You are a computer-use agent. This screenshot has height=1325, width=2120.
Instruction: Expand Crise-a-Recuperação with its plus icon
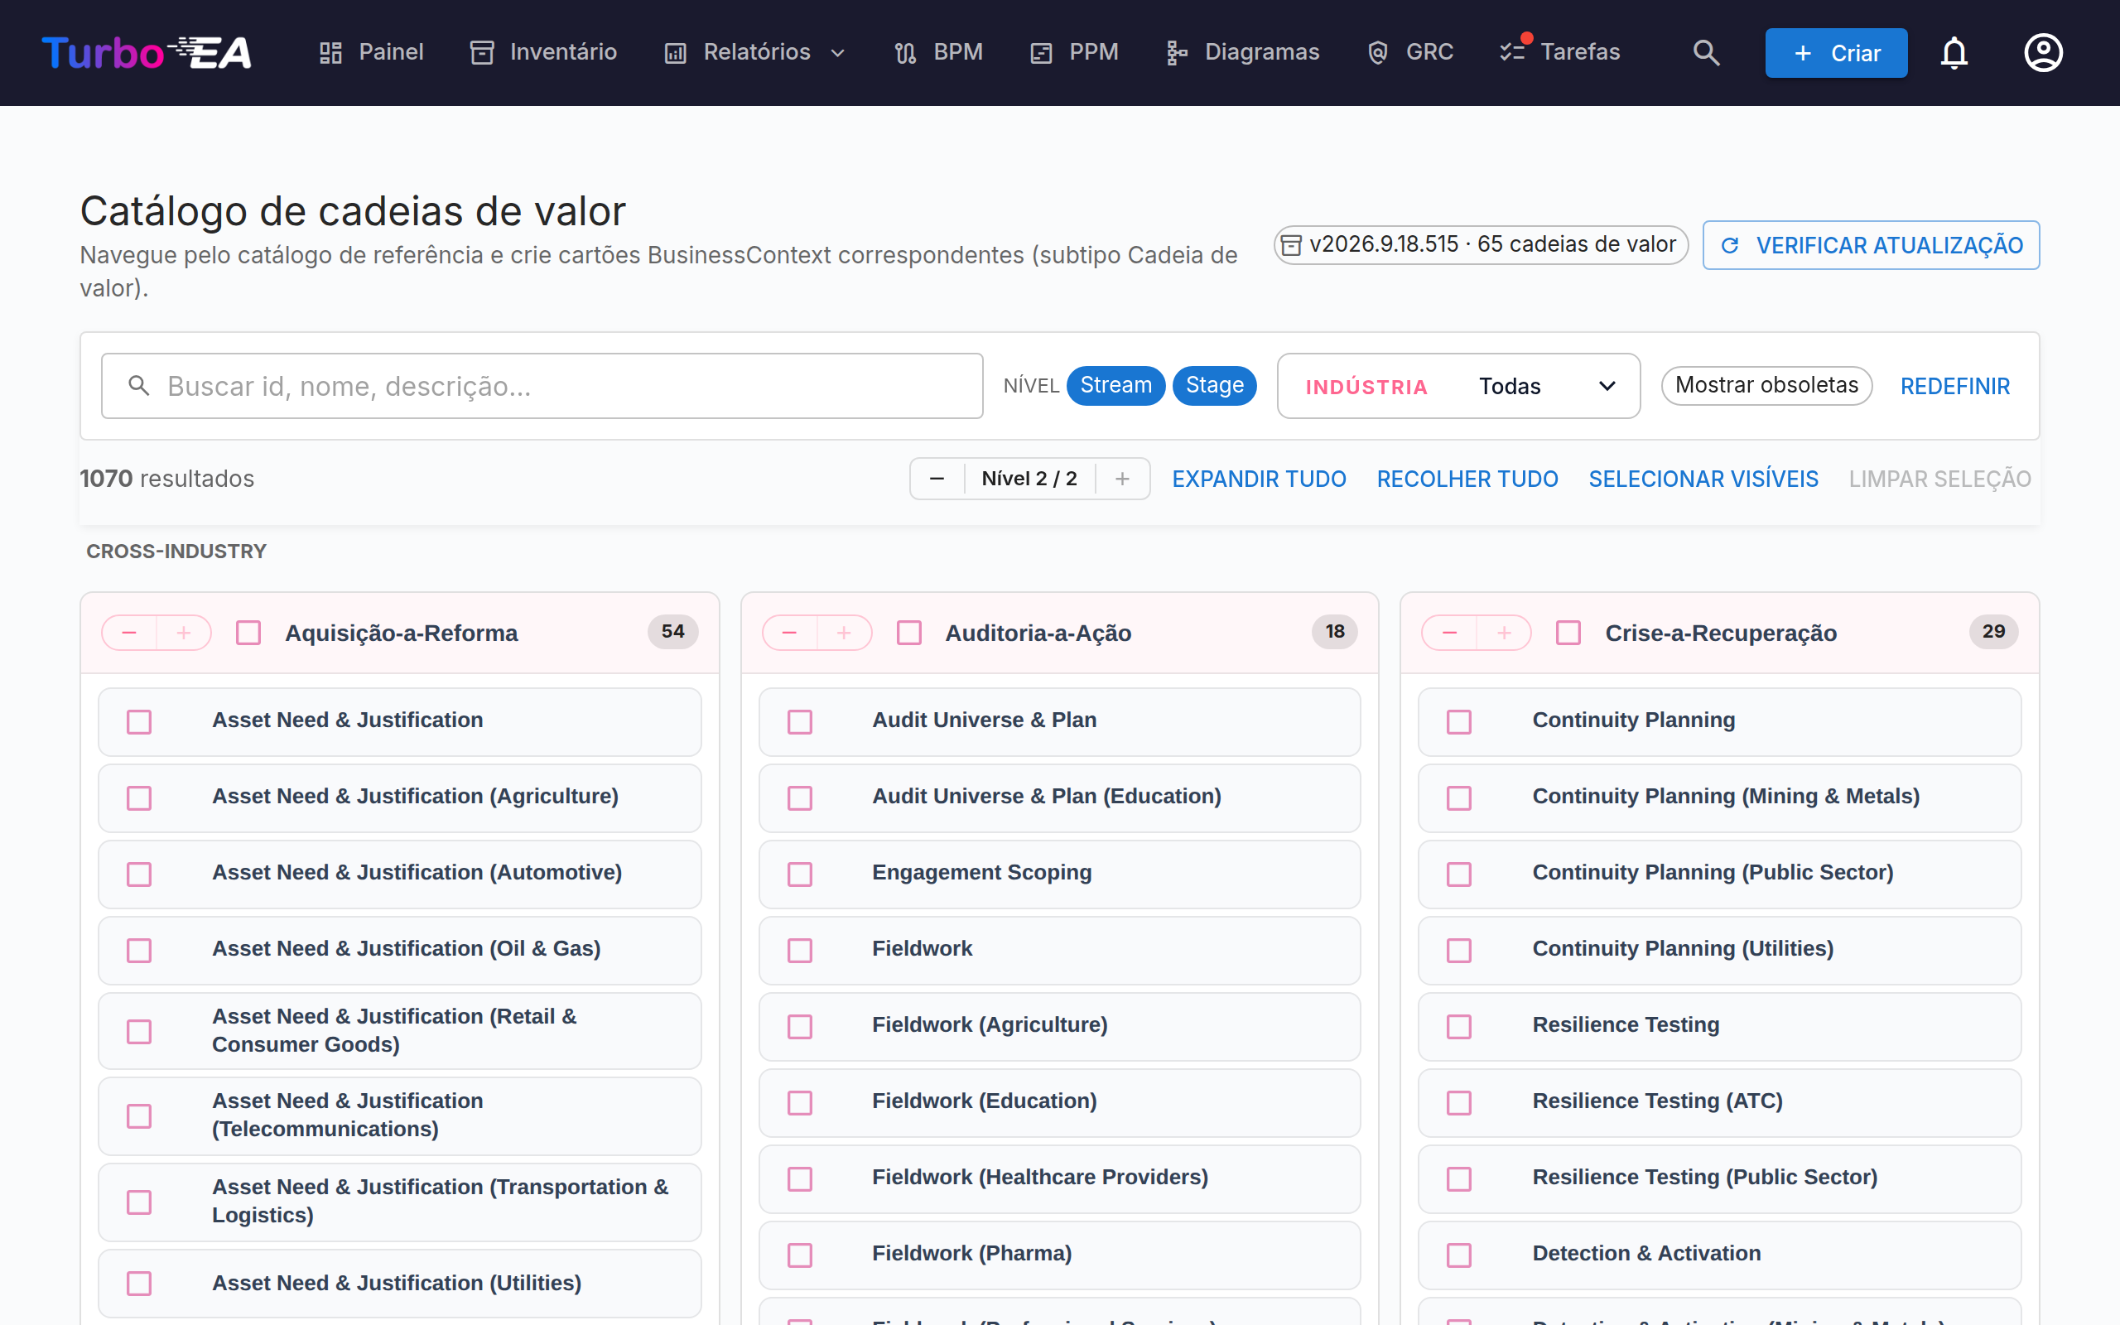click(1504, 633)
